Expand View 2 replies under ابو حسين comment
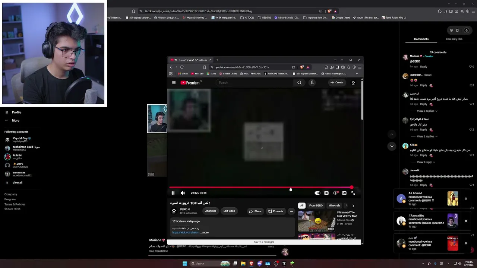Viewport: 477px width, 268px height. click(427, 111)
